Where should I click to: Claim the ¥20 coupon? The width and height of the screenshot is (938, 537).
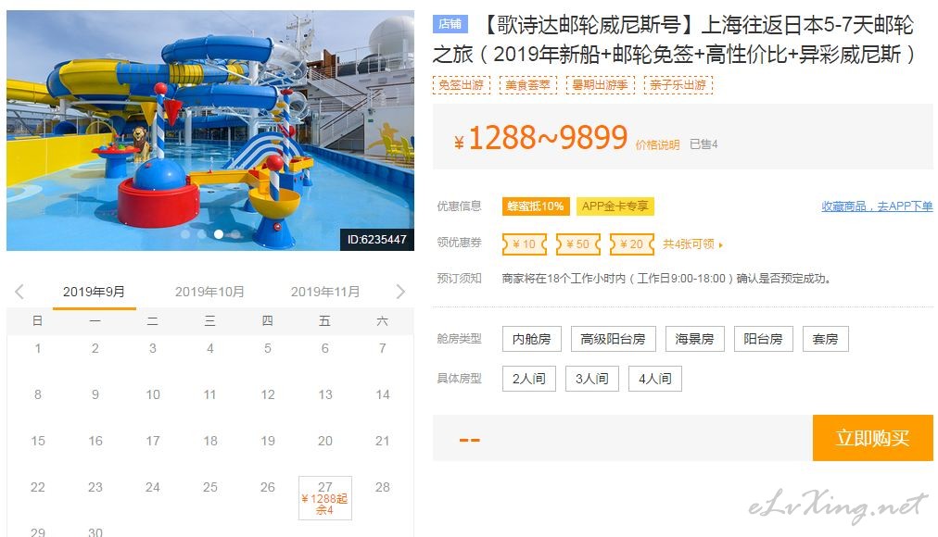[x=632, y=244]
